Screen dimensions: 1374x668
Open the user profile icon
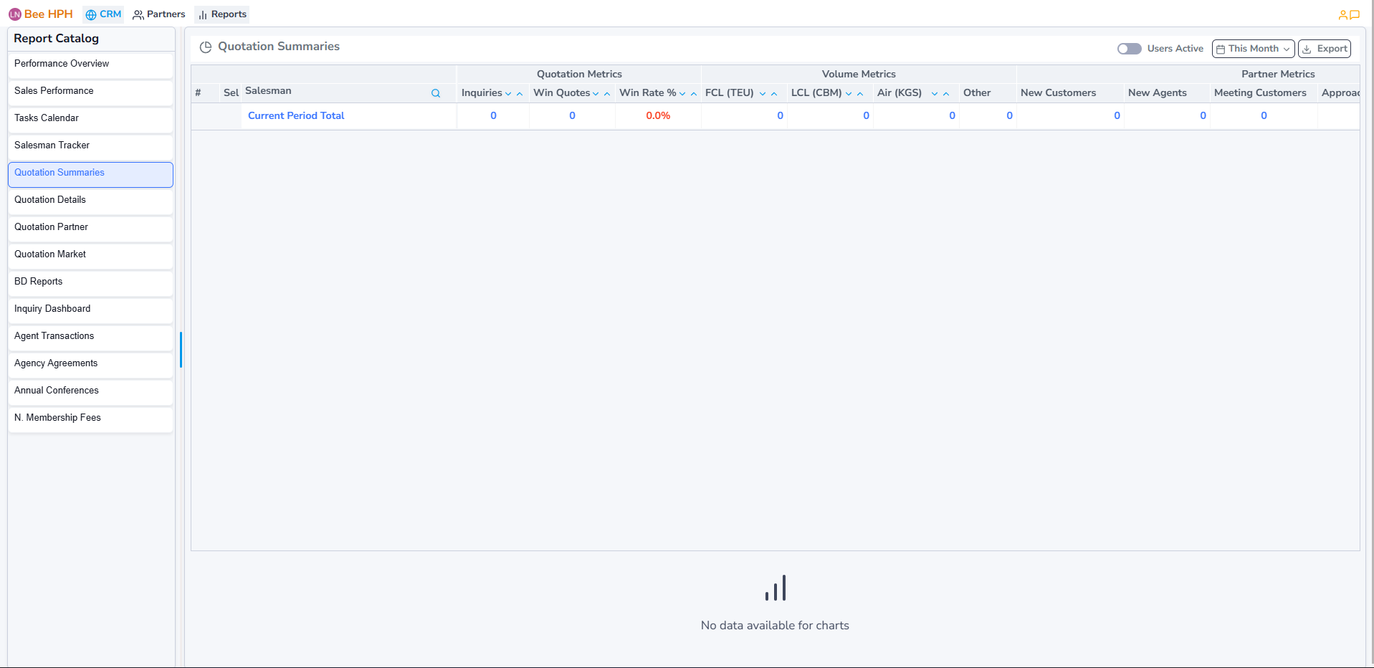1342,14
